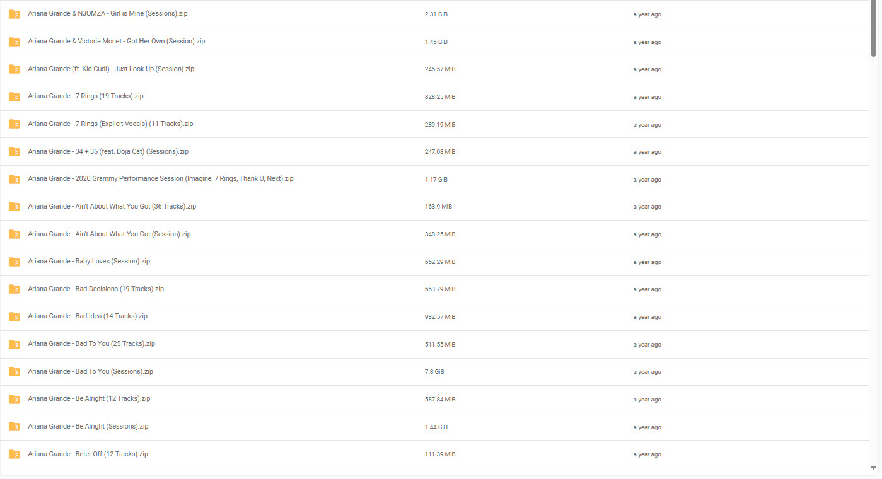
Task: Click zip icon for Got Her Own (Session)
Action: 14,42
